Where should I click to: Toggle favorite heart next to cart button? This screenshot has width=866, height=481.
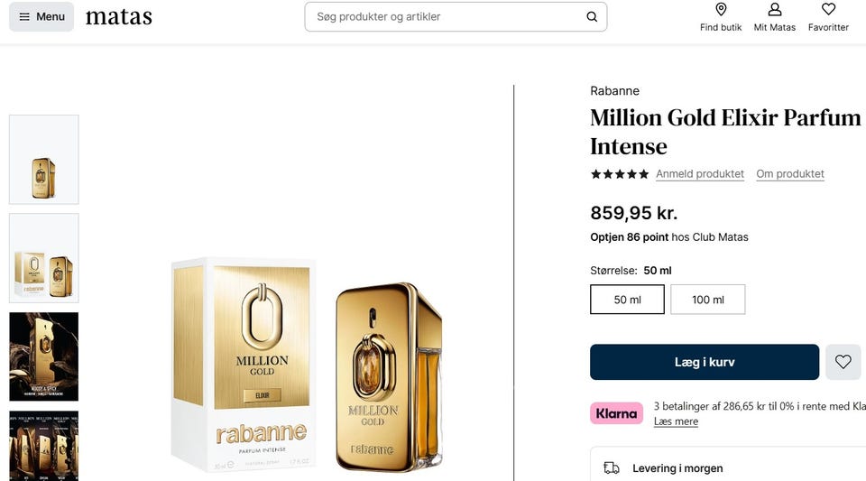click(x=843, y=362)
